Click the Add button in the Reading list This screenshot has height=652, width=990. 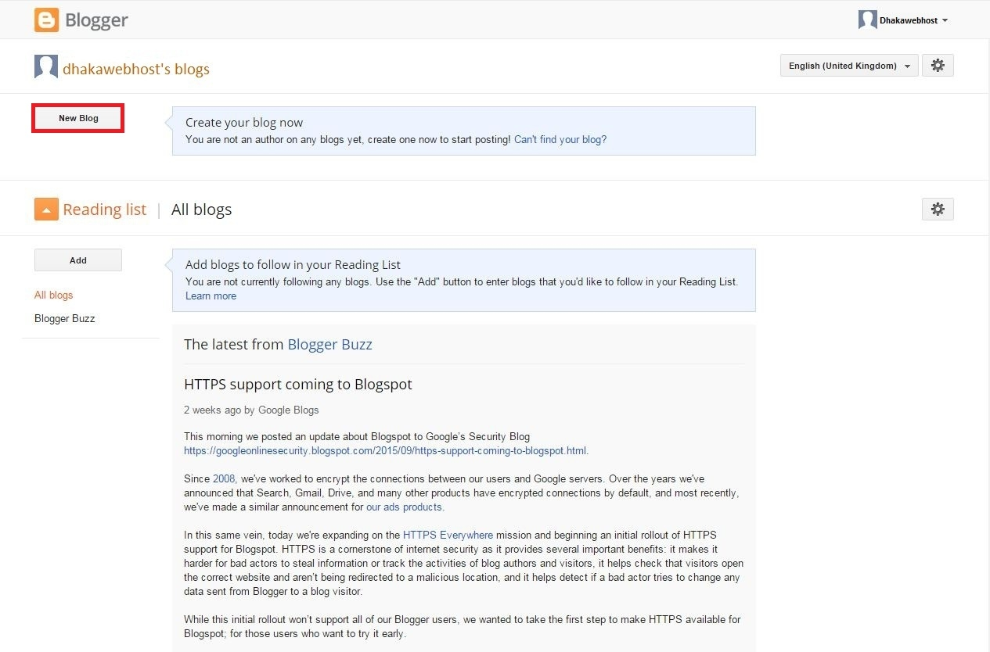coord(78,260)
